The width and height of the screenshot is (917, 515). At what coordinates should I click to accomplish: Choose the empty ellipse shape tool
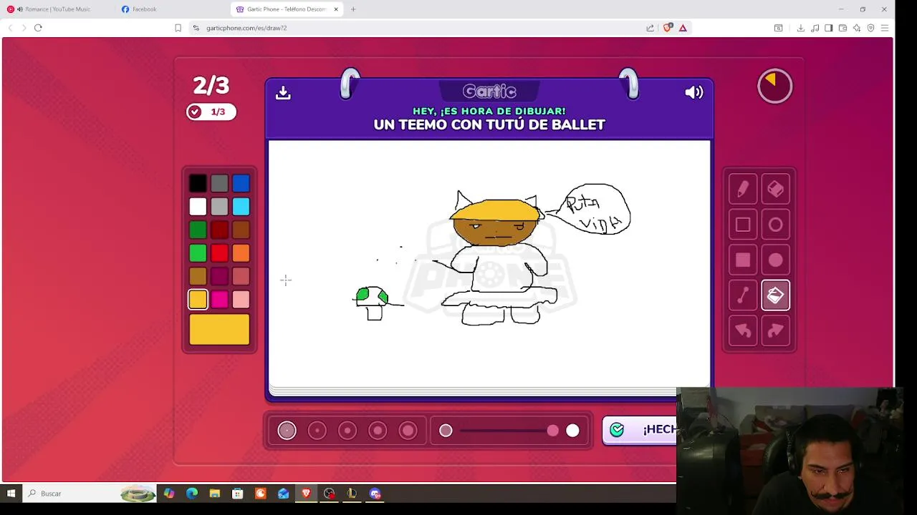[776, 225]
